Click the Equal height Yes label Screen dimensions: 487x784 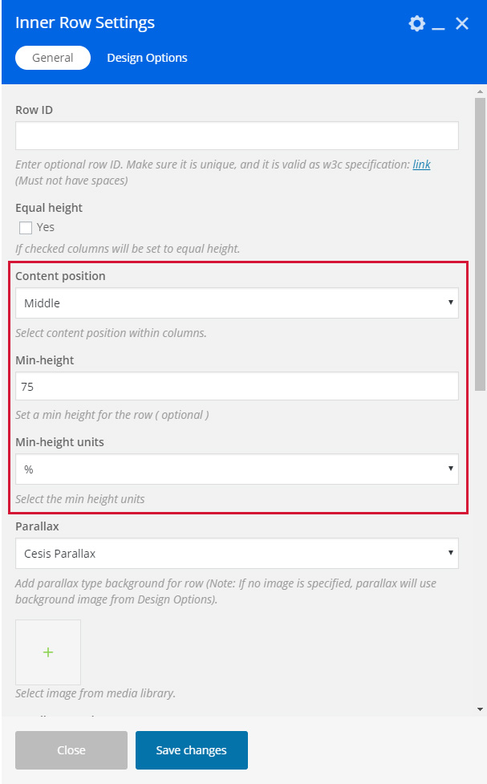pos(46,228)
